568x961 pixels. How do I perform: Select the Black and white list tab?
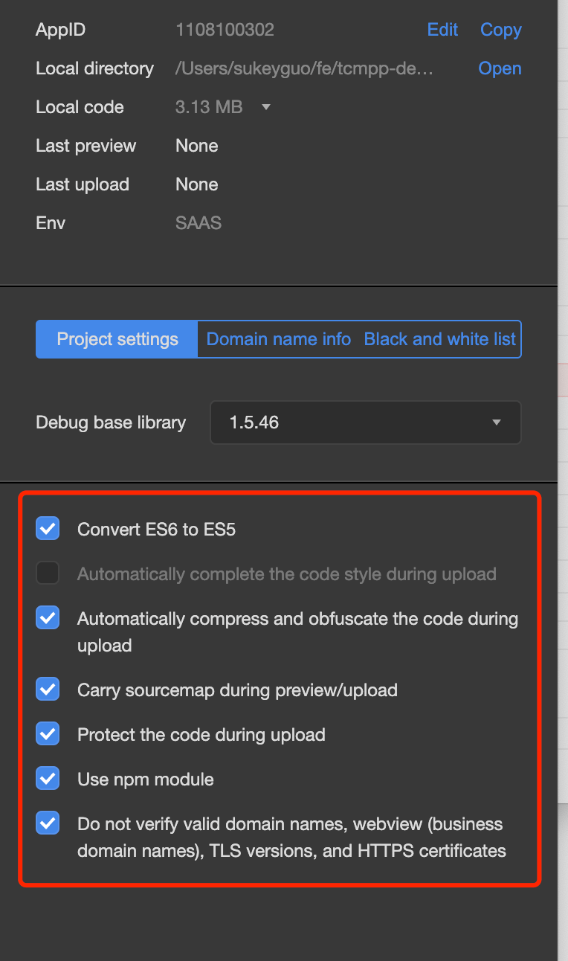click(x=439, y=339)
